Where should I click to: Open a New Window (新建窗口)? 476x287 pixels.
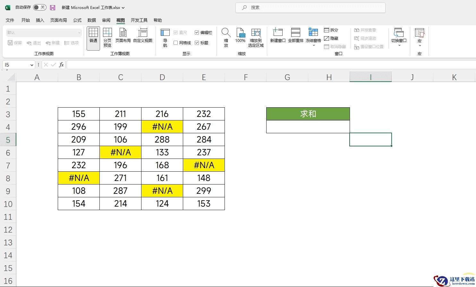coord(278,35)
